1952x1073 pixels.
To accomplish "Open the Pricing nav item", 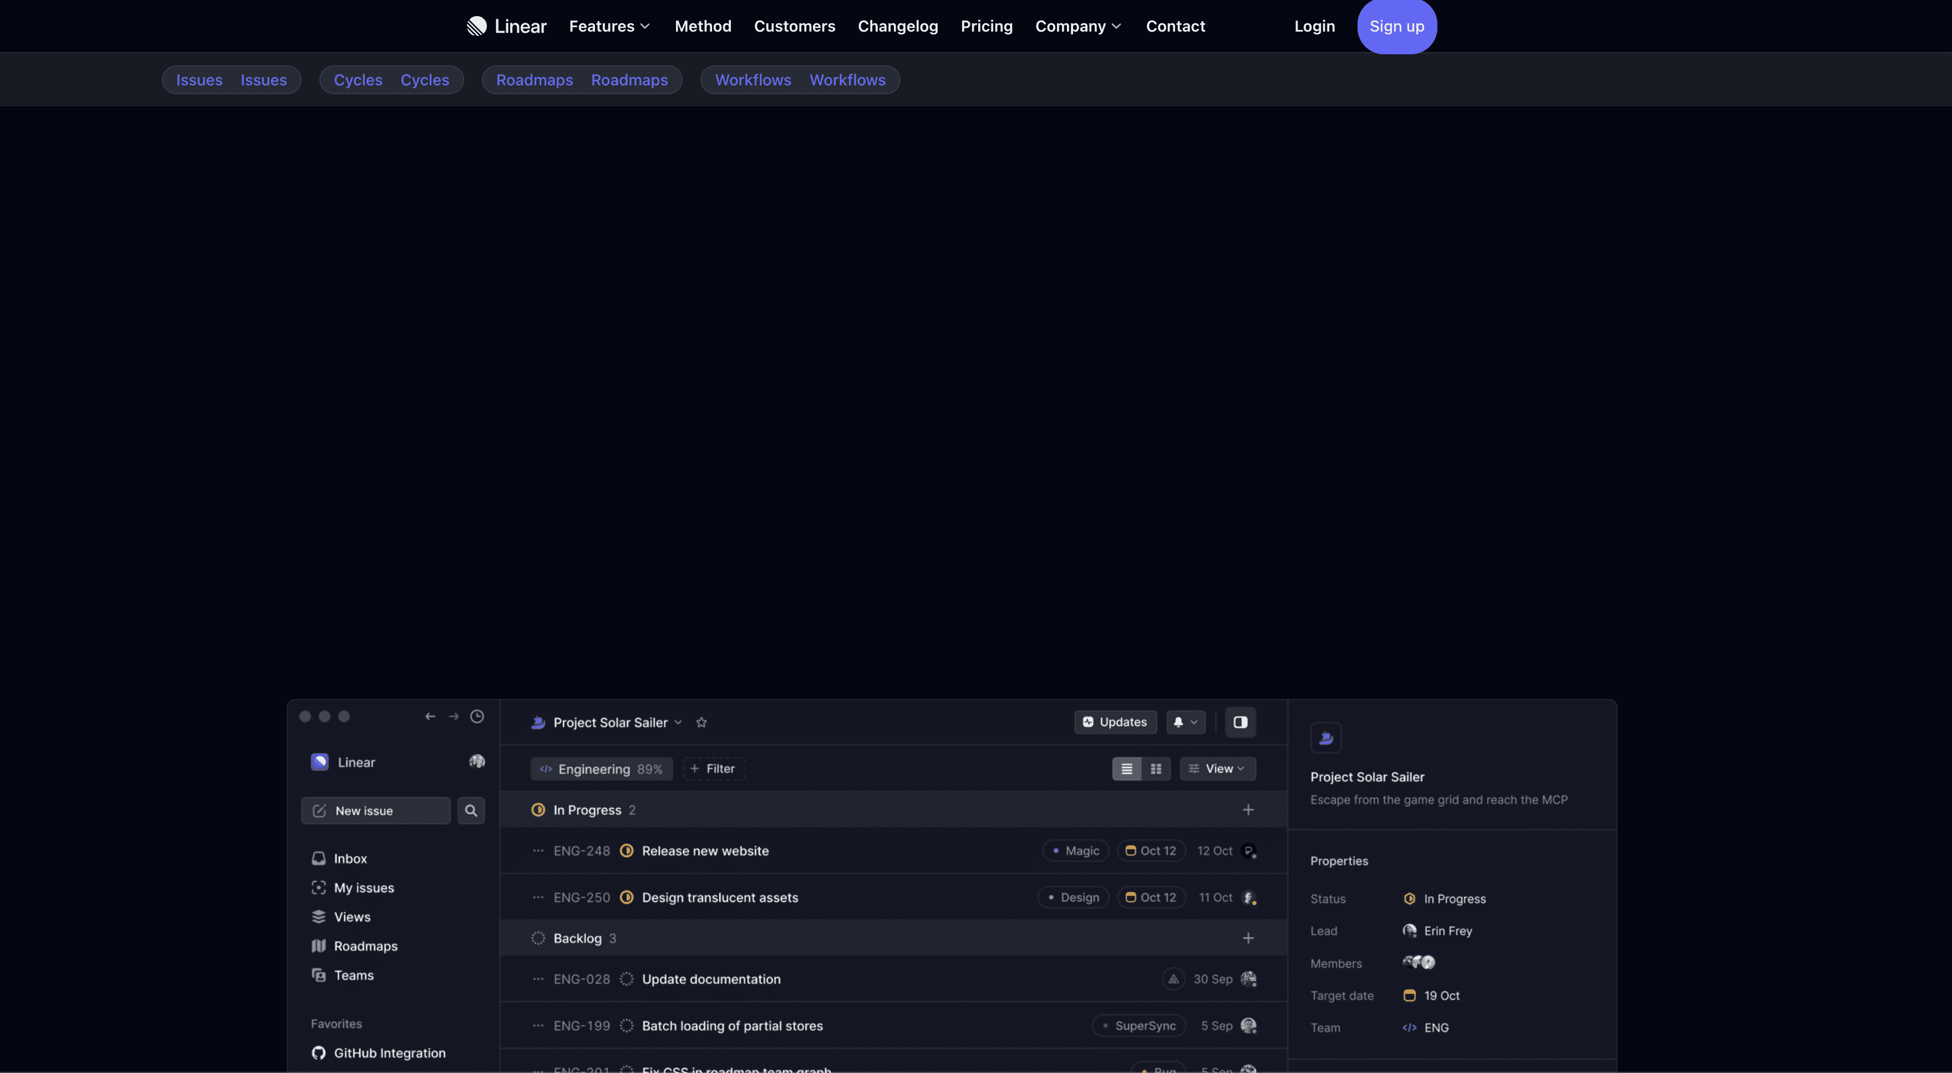I will click(x=987, y=27).
